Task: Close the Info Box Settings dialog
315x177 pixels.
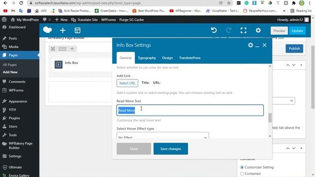Action: 264,45
